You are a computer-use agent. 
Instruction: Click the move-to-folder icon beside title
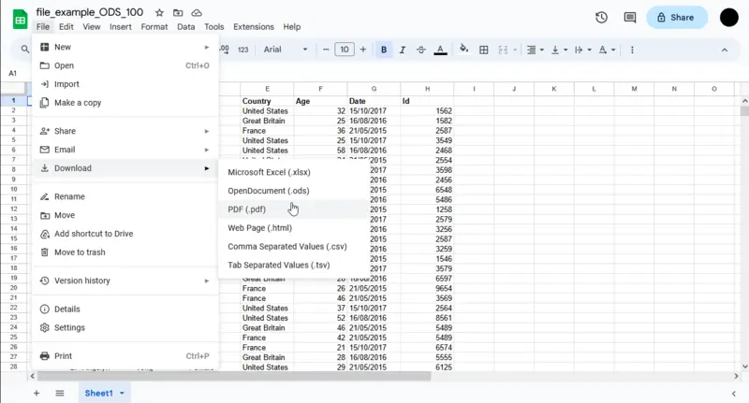click(178, 13)
